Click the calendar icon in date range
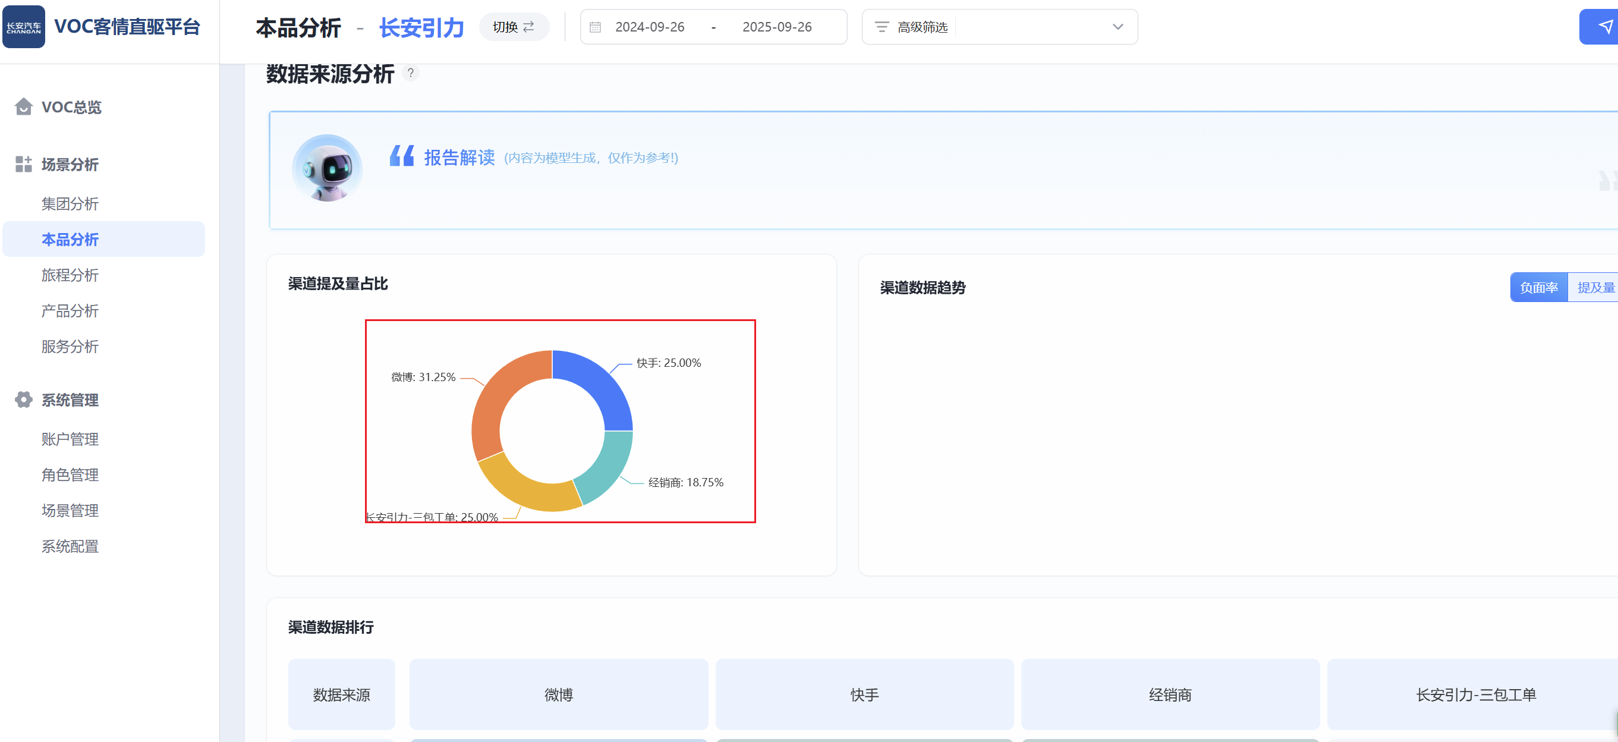This screenshot has width=1618, height=742. (596, 27)
